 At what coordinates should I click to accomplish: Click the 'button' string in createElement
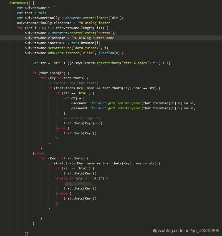(104, 33)
